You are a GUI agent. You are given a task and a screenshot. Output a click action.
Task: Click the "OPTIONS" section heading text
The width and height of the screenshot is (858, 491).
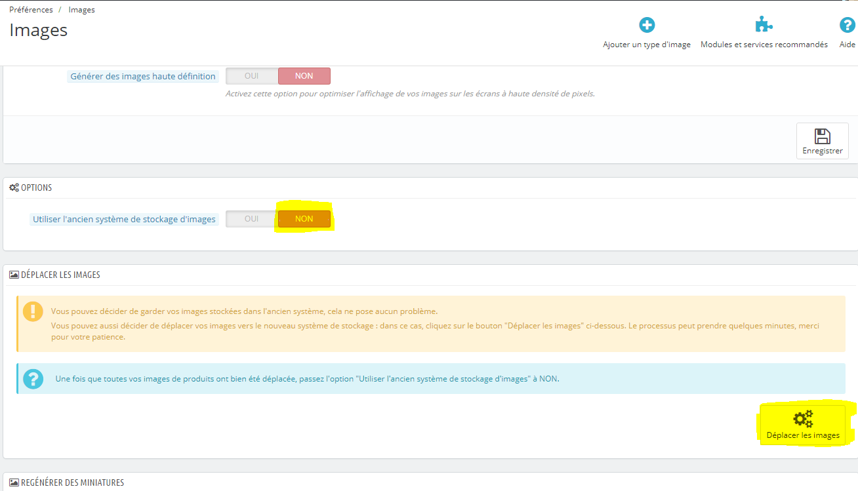pos(36,187)
